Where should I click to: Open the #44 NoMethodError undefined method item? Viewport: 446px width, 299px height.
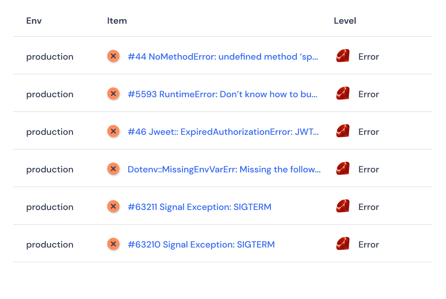pyautogui.click(x=223, y=57)
